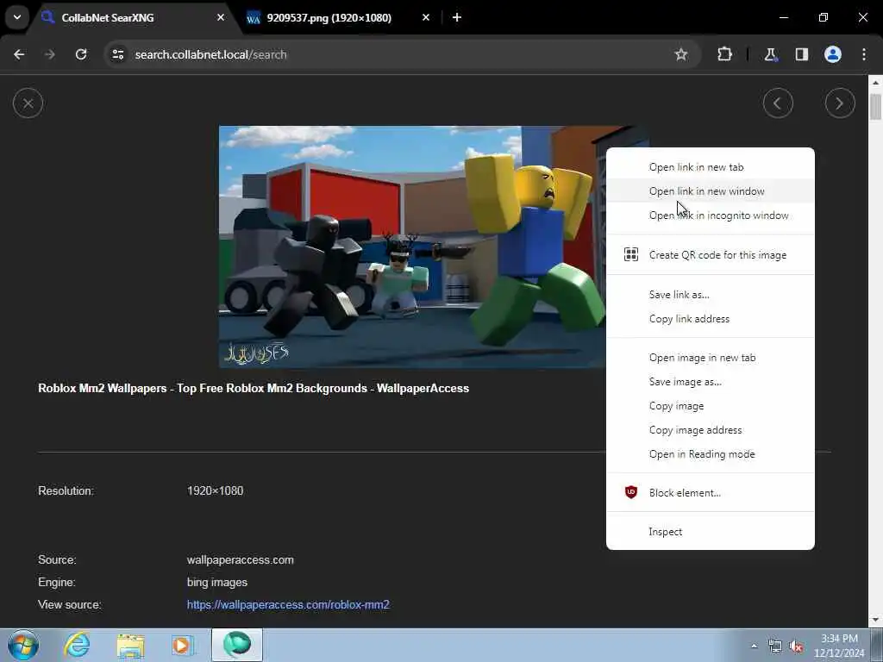This screenshot has width=883, height=662.
Task: Choose Open in Reading mode
Action: tap(711, 454)
